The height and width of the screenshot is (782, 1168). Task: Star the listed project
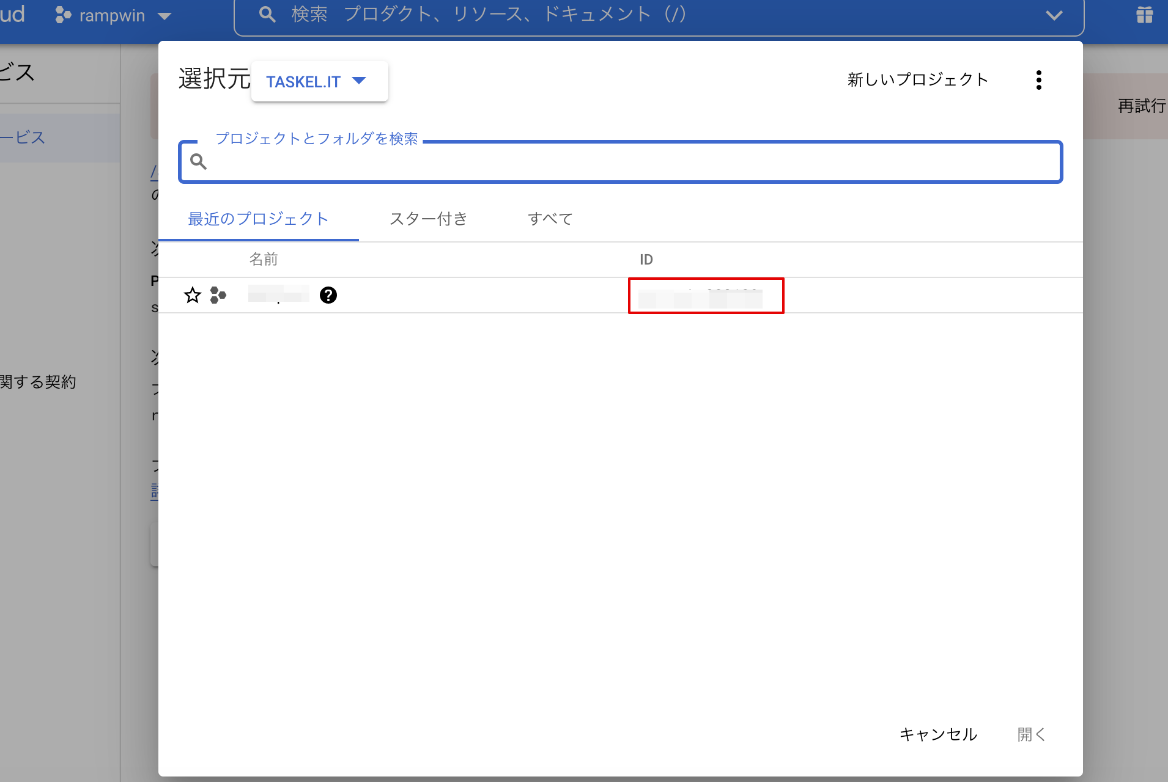coord(193,296)
